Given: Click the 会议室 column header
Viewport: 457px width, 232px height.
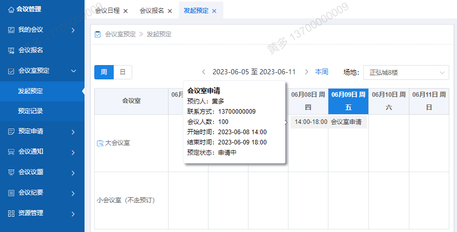Looking at the screenshot, I should coord(132,101).
